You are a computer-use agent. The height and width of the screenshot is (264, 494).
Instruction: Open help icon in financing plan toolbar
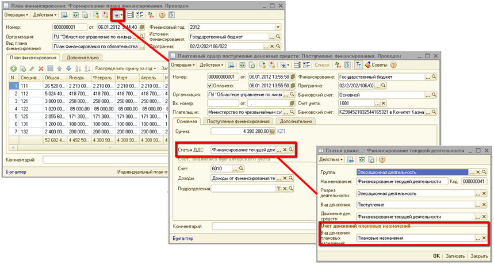coord(163,14)
